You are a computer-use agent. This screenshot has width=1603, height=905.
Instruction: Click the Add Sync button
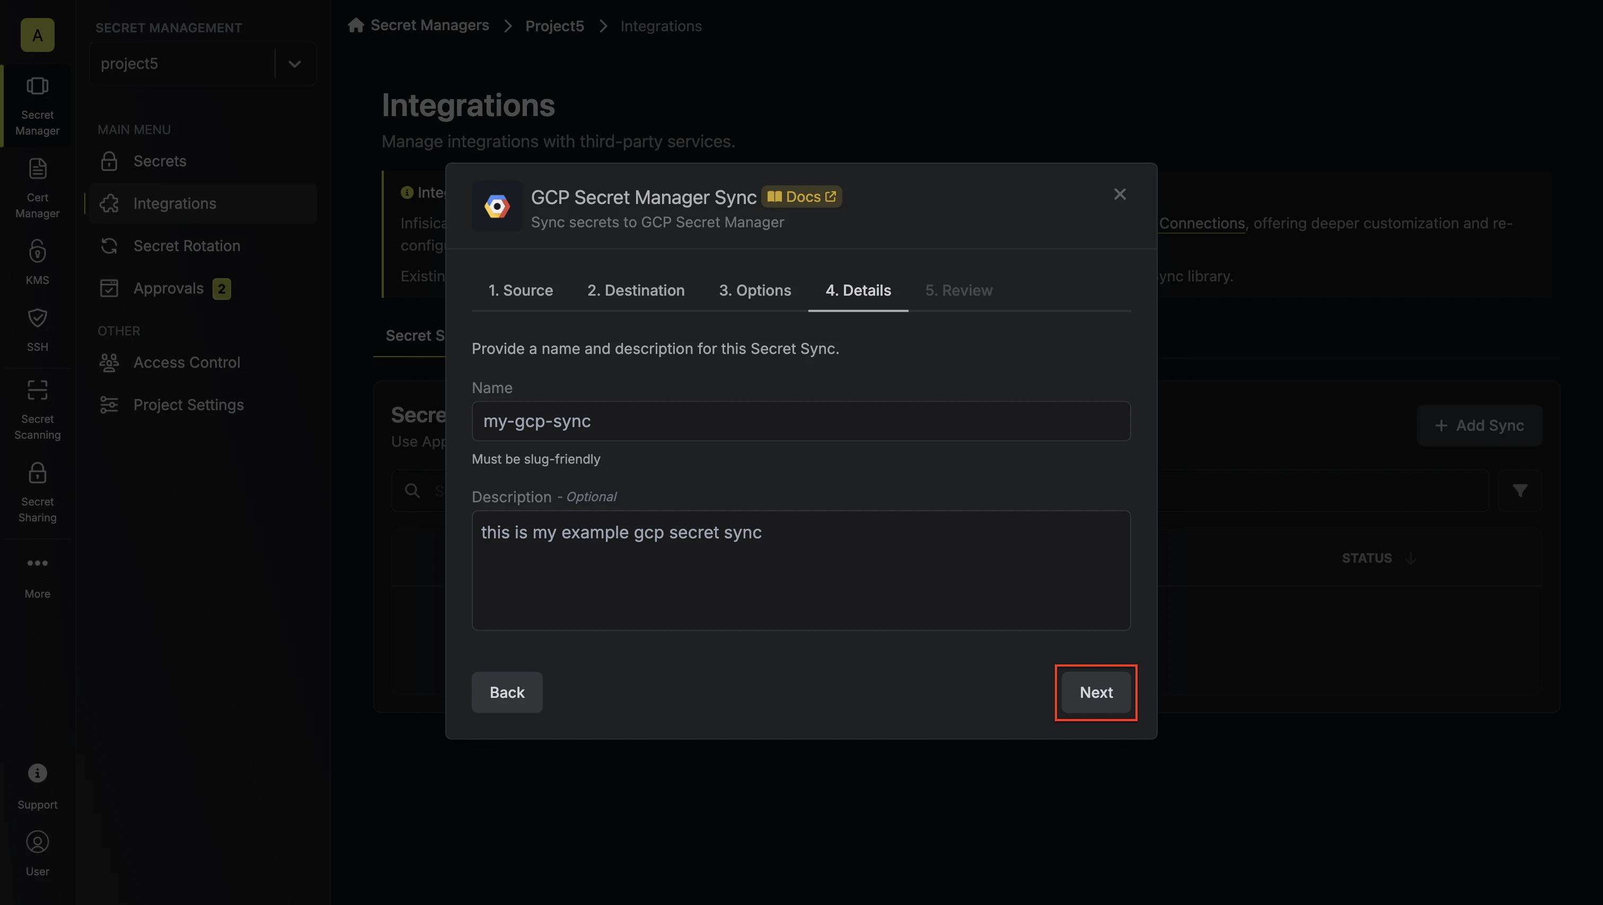pyautogui.click(x=1479, y=425)
